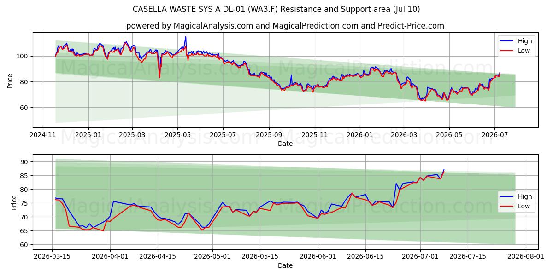553x276 pixels.
Task: Click the lower chart x-axis label 2026-03-15
Action: click(52, 258)
